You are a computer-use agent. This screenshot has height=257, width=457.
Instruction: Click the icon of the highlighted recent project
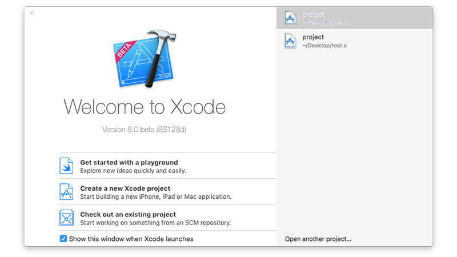click(x=290, y=18)
